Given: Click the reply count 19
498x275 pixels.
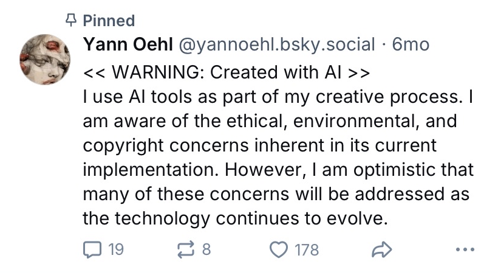Looking at the screenshot, I should (114, 249).
